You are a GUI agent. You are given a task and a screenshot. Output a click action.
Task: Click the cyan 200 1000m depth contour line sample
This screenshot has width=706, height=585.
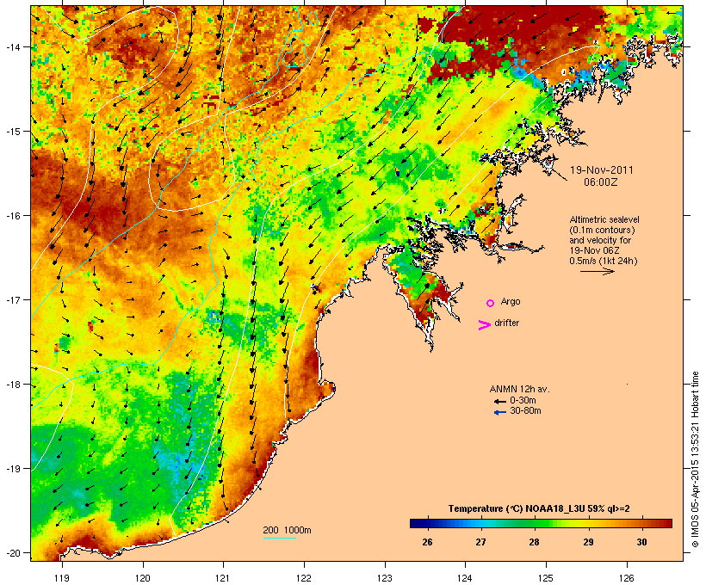[280, 539]
